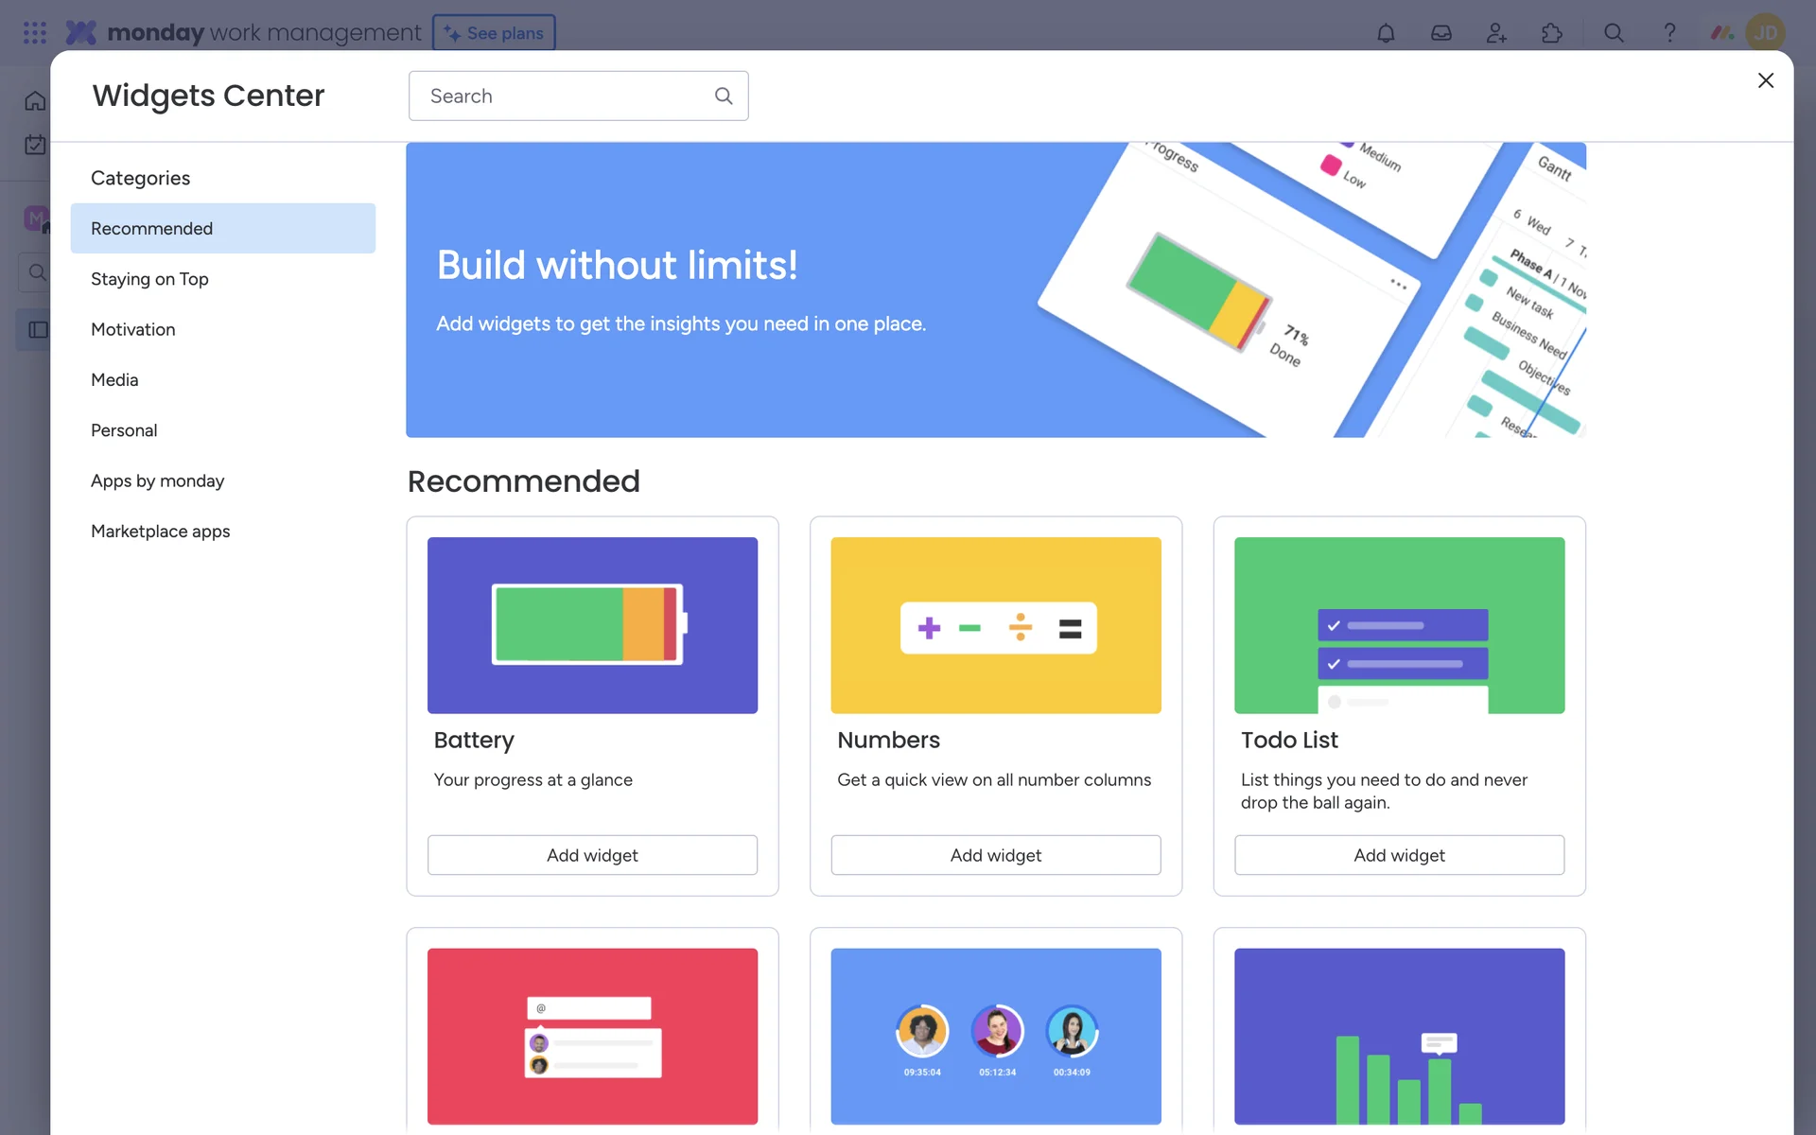This screenshot has width=1816, height=1135.
Task: Open the apps grid switcher icon
Action: 35,33
